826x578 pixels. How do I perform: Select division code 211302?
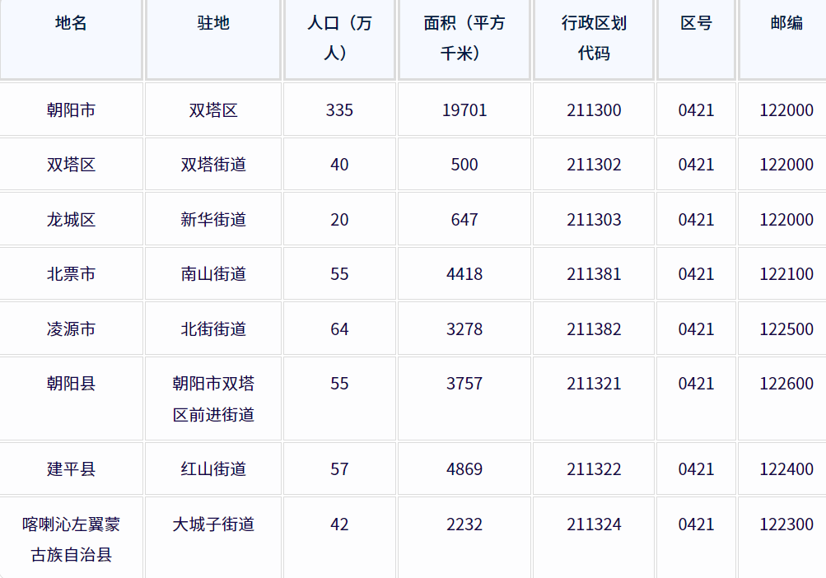click(594, 165)
